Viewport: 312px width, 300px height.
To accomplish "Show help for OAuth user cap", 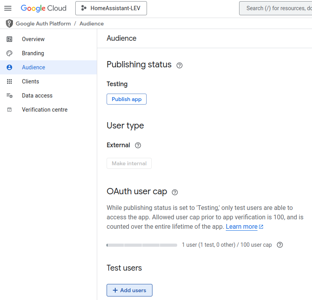I will [175, 192].
